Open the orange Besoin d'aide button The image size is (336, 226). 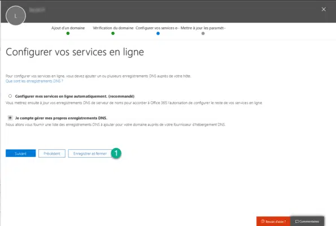(273, 221)
